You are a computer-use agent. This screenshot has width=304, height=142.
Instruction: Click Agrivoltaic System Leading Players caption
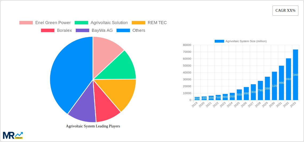[93, 126]
